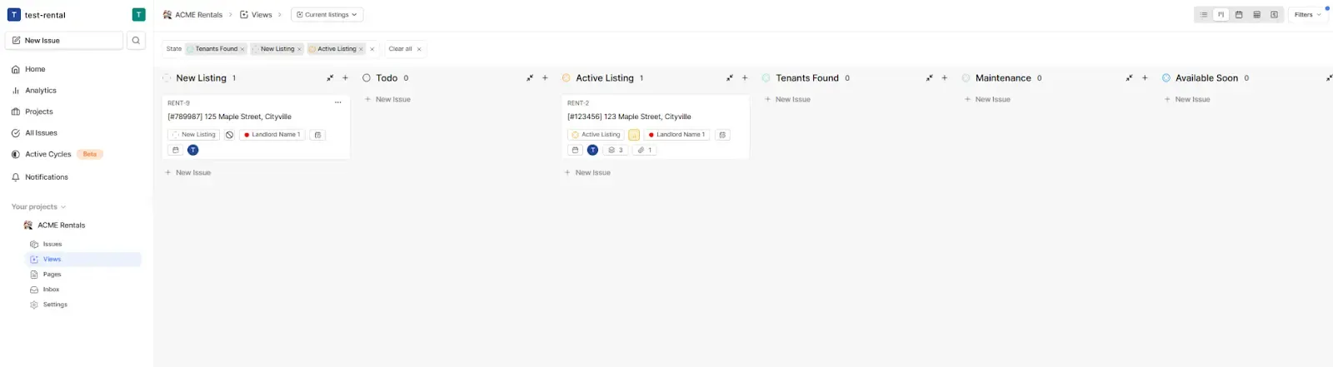Collapse the Active Listing column
1333x367 pixels.
tap(729, 78)
